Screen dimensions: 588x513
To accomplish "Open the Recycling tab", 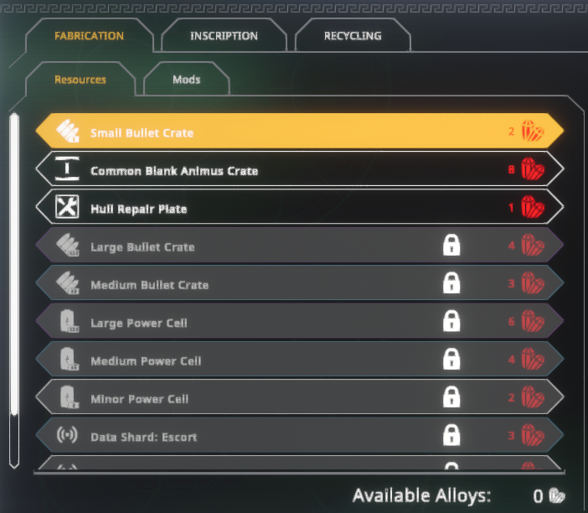I will coord(353,36).
